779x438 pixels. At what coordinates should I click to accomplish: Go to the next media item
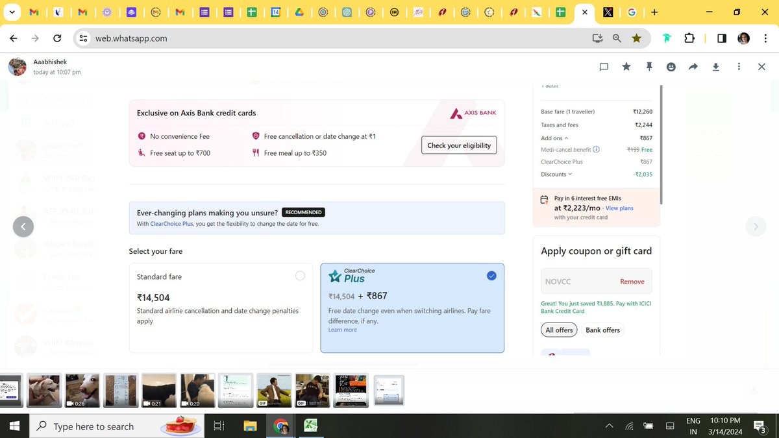[x=755, y=226]
